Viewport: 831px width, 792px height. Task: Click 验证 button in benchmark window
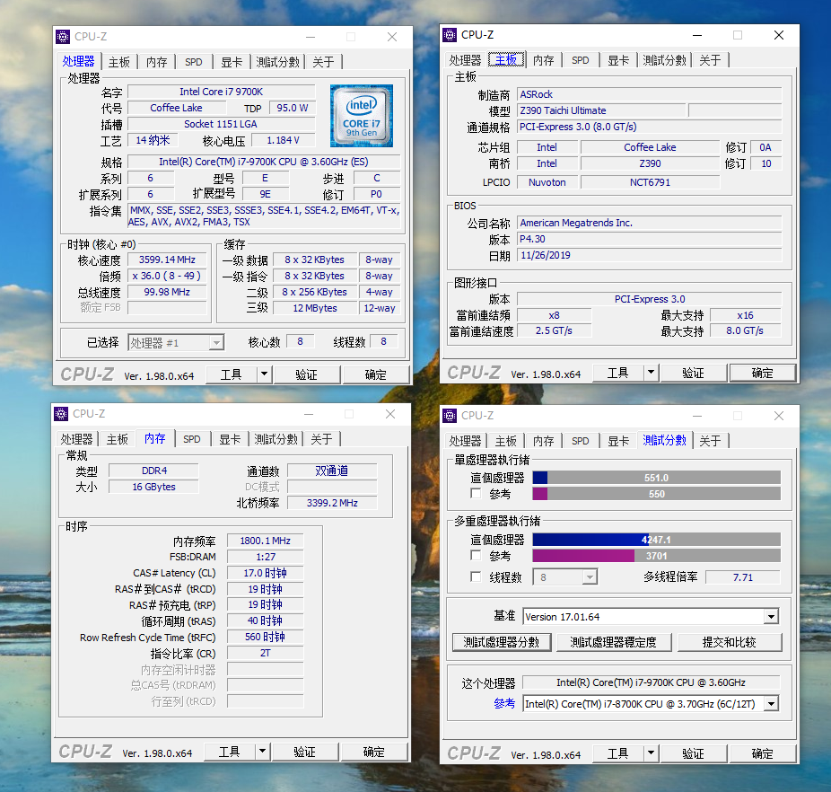[x=693, y=753]
